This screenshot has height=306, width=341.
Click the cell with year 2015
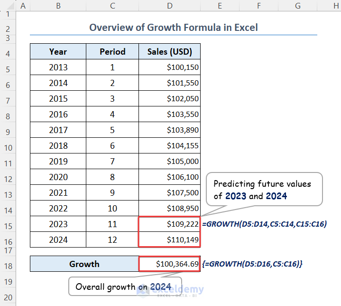pos(58,98)
